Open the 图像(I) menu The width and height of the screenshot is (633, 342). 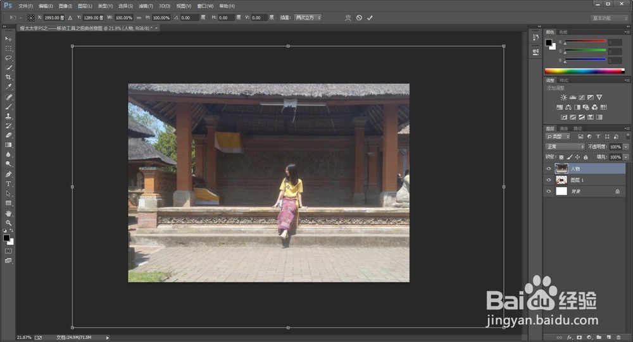tap(65, 6)
